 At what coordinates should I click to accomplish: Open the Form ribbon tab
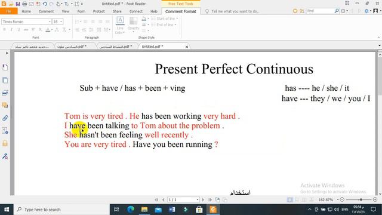pyautogui.click(x=81, y=11)
